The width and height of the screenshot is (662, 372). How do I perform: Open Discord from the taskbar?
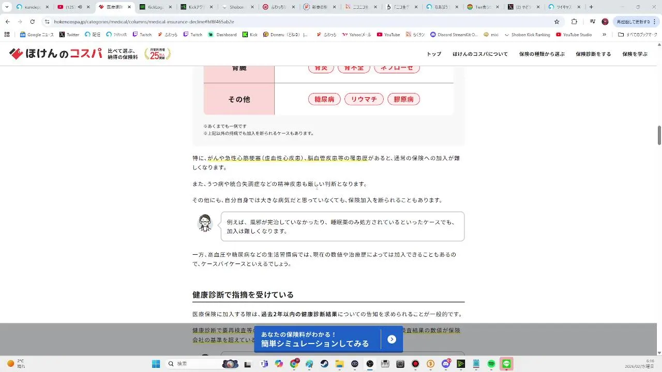pos(446,364)
